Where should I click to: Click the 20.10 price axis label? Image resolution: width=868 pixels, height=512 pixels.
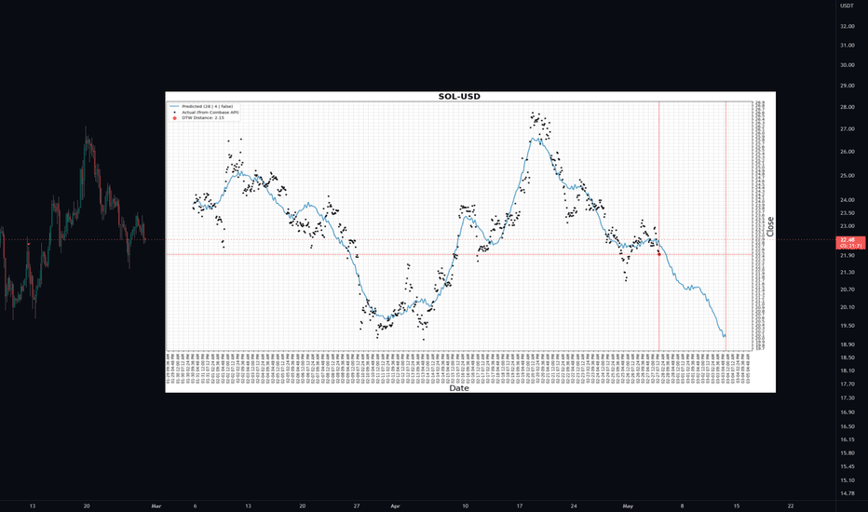pyautogui.click(x=847, y=307)
